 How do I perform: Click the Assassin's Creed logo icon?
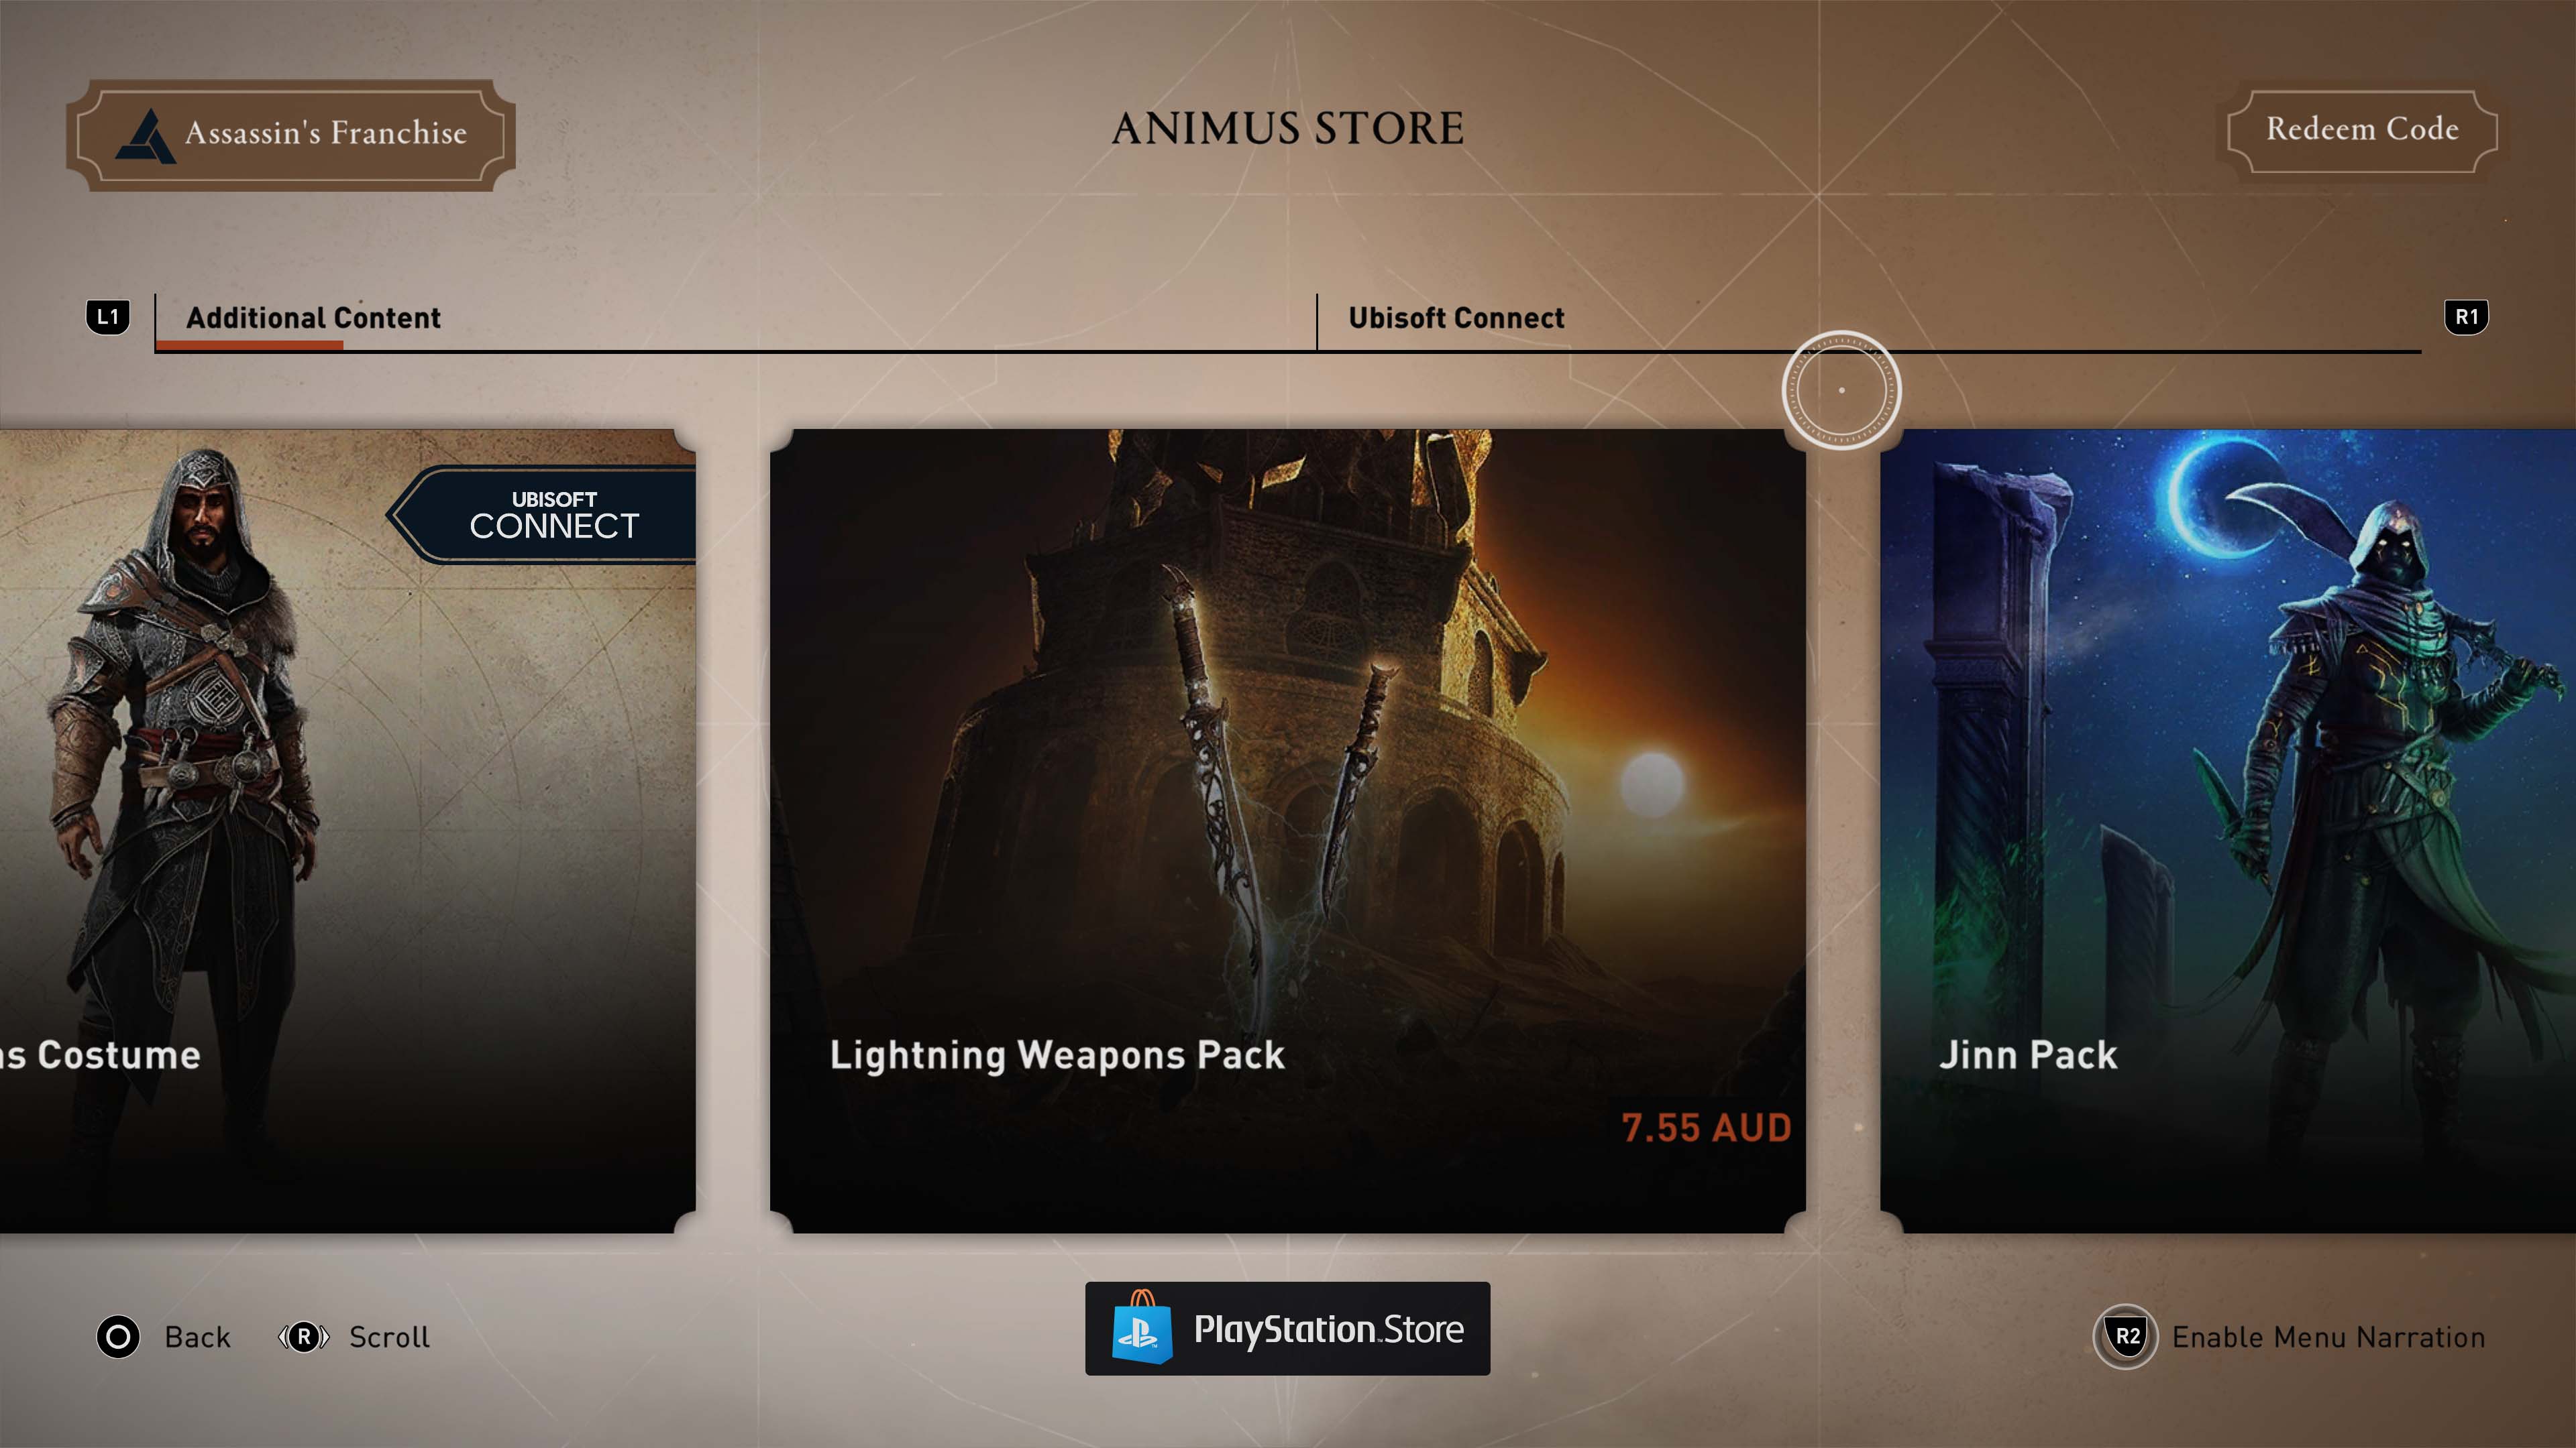(x=146, y=135)
